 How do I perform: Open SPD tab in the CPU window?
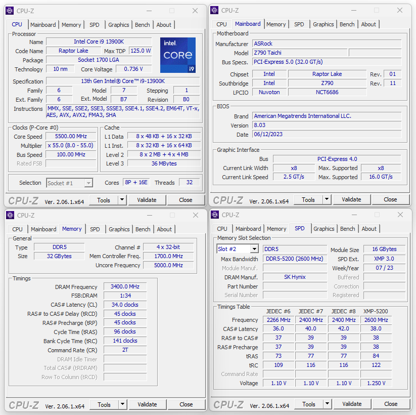coord(95,25)
